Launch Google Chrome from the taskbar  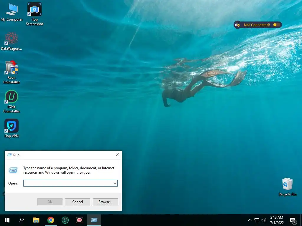click(51, 220)
